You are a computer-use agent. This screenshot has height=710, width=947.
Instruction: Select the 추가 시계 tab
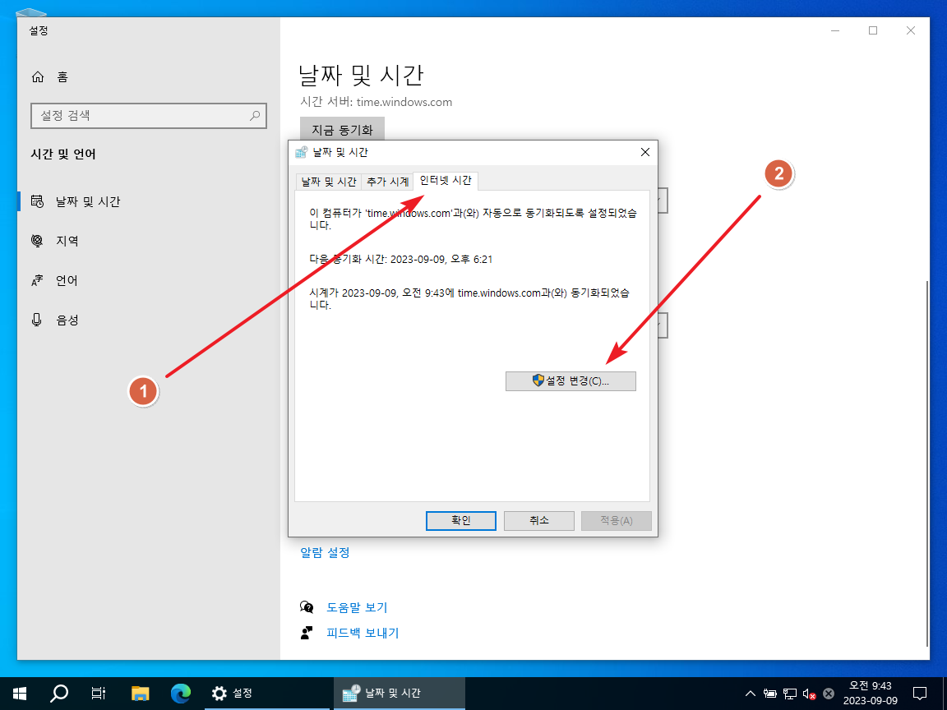pyautogui.click(x=387, y=181)
